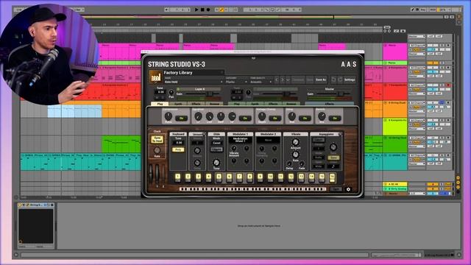Click the Vibrato Rate knob

tap(296, 155)
